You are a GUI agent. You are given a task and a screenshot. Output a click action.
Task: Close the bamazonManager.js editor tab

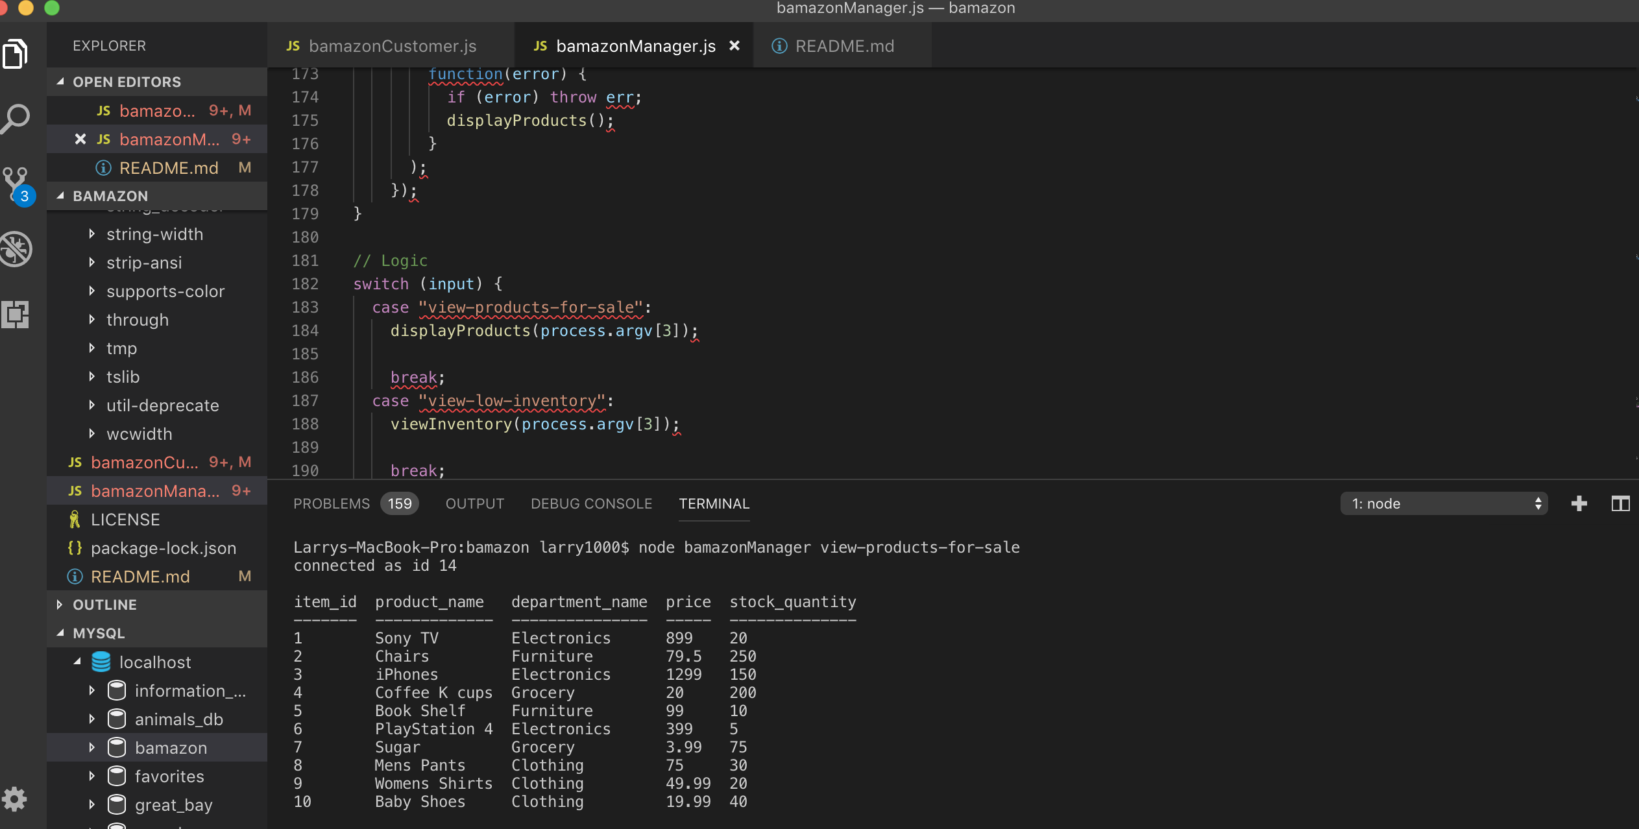[735, 46]
